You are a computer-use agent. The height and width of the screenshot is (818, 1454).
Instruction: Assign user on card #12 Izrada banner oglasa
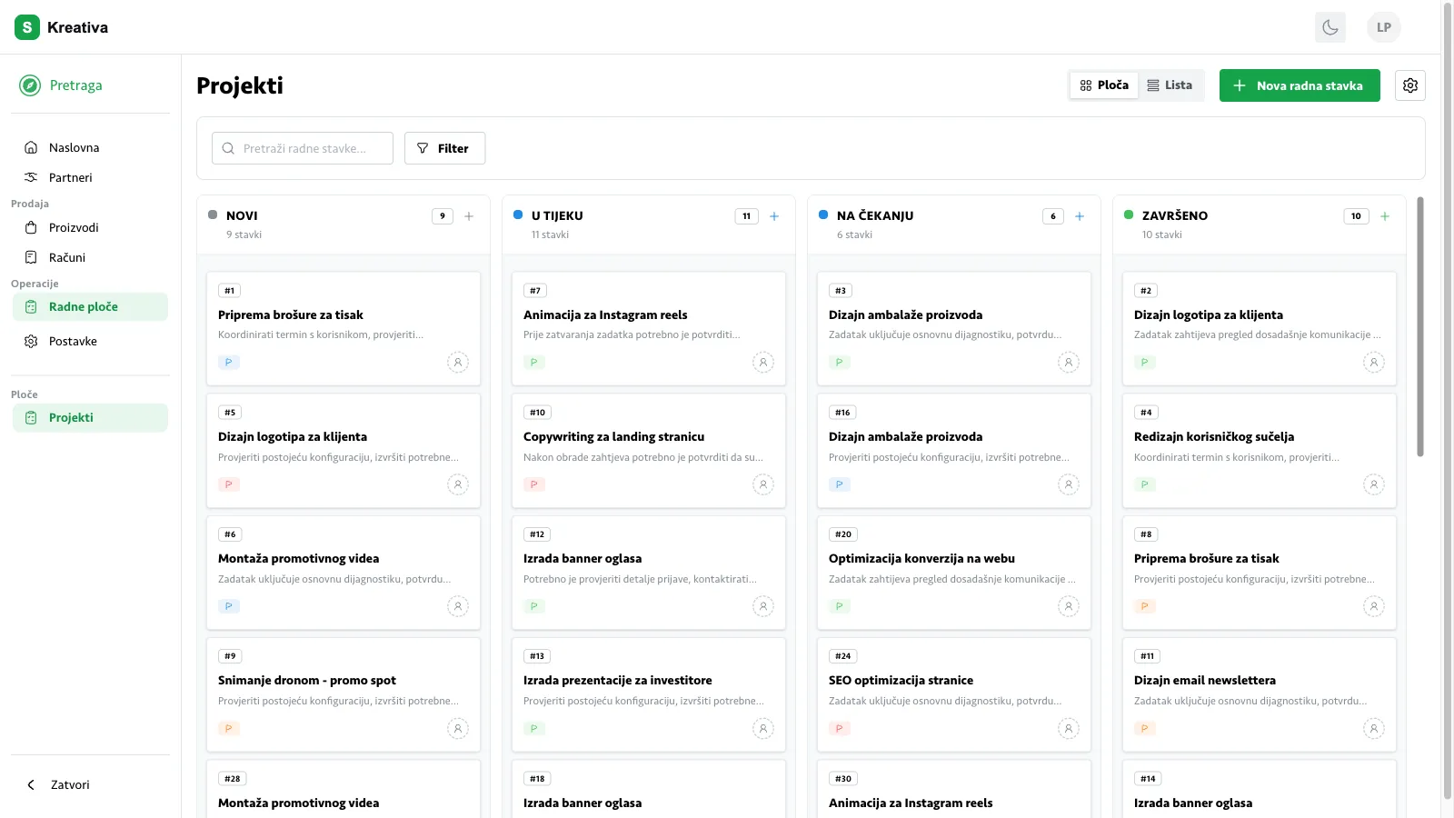click(x=763, y=606)
